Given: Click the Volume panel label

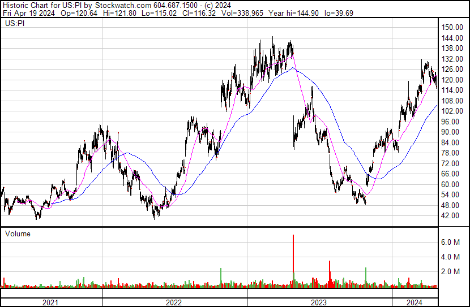Looking at the screenshot, I should [18, 234].
